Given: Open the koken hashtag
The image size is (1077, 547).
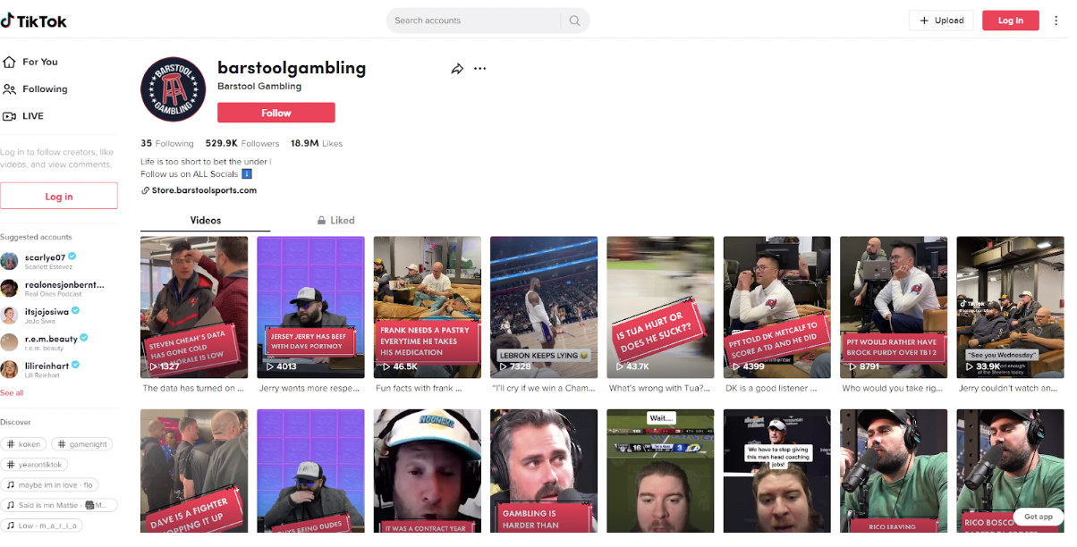Looking at the screenshot, I should tap(23, 444).
